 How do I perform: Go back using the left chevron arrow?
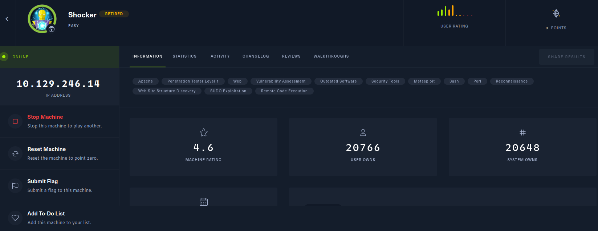7,19
